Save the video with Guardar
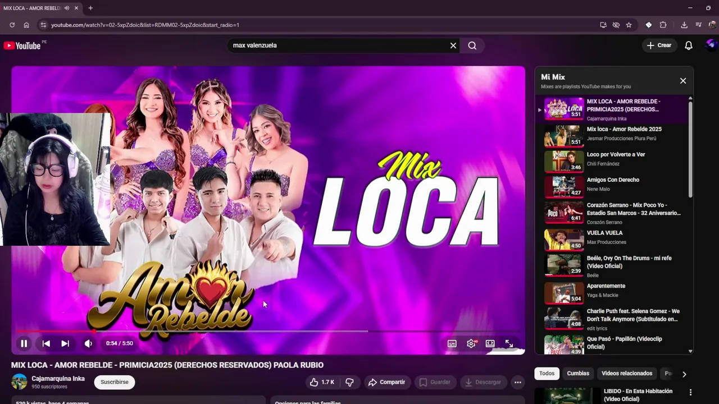This screenshot has height=404, width=719. click(x=435, y=382)
